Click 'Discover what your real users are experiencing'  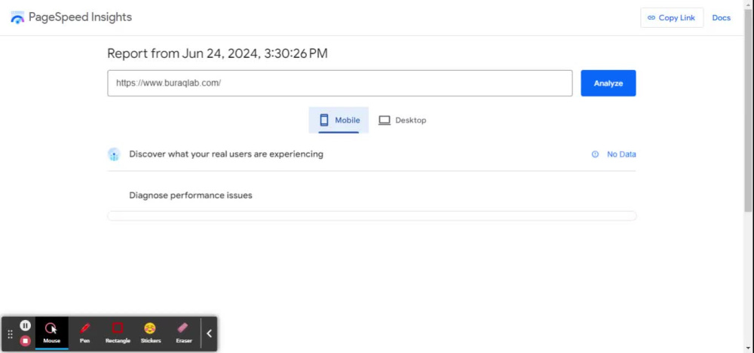point(226,154)
